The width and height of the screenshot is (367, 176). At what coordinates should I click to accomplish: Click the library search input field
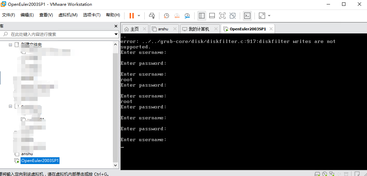58,34
